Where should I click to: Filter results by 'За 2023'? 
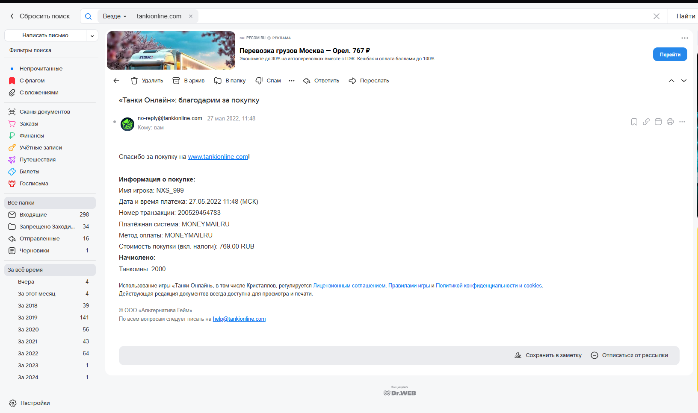(50, 366)
